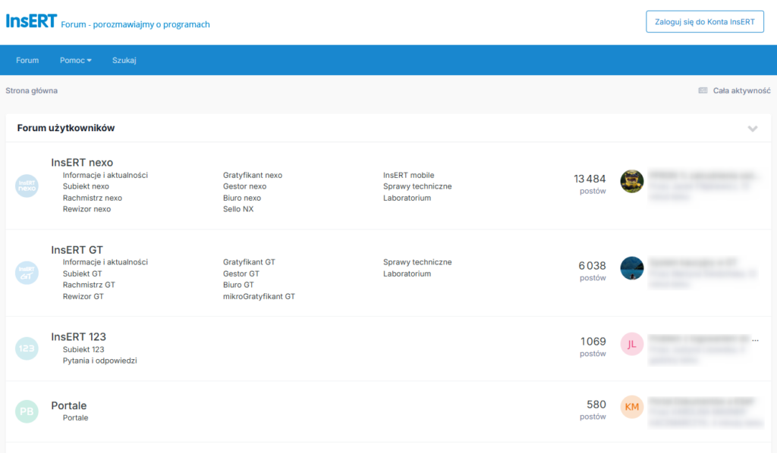The image size is (777, 453).
Task: Open Rachmistrz GT subforum
Action: click(89, 285)
